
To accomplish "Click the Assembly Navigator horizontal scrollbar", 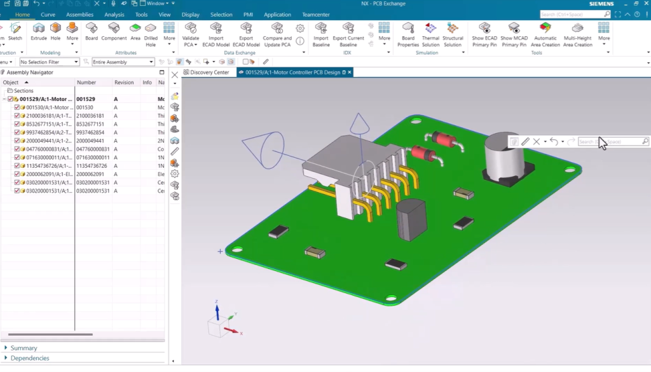I will [x=50, y=334].
